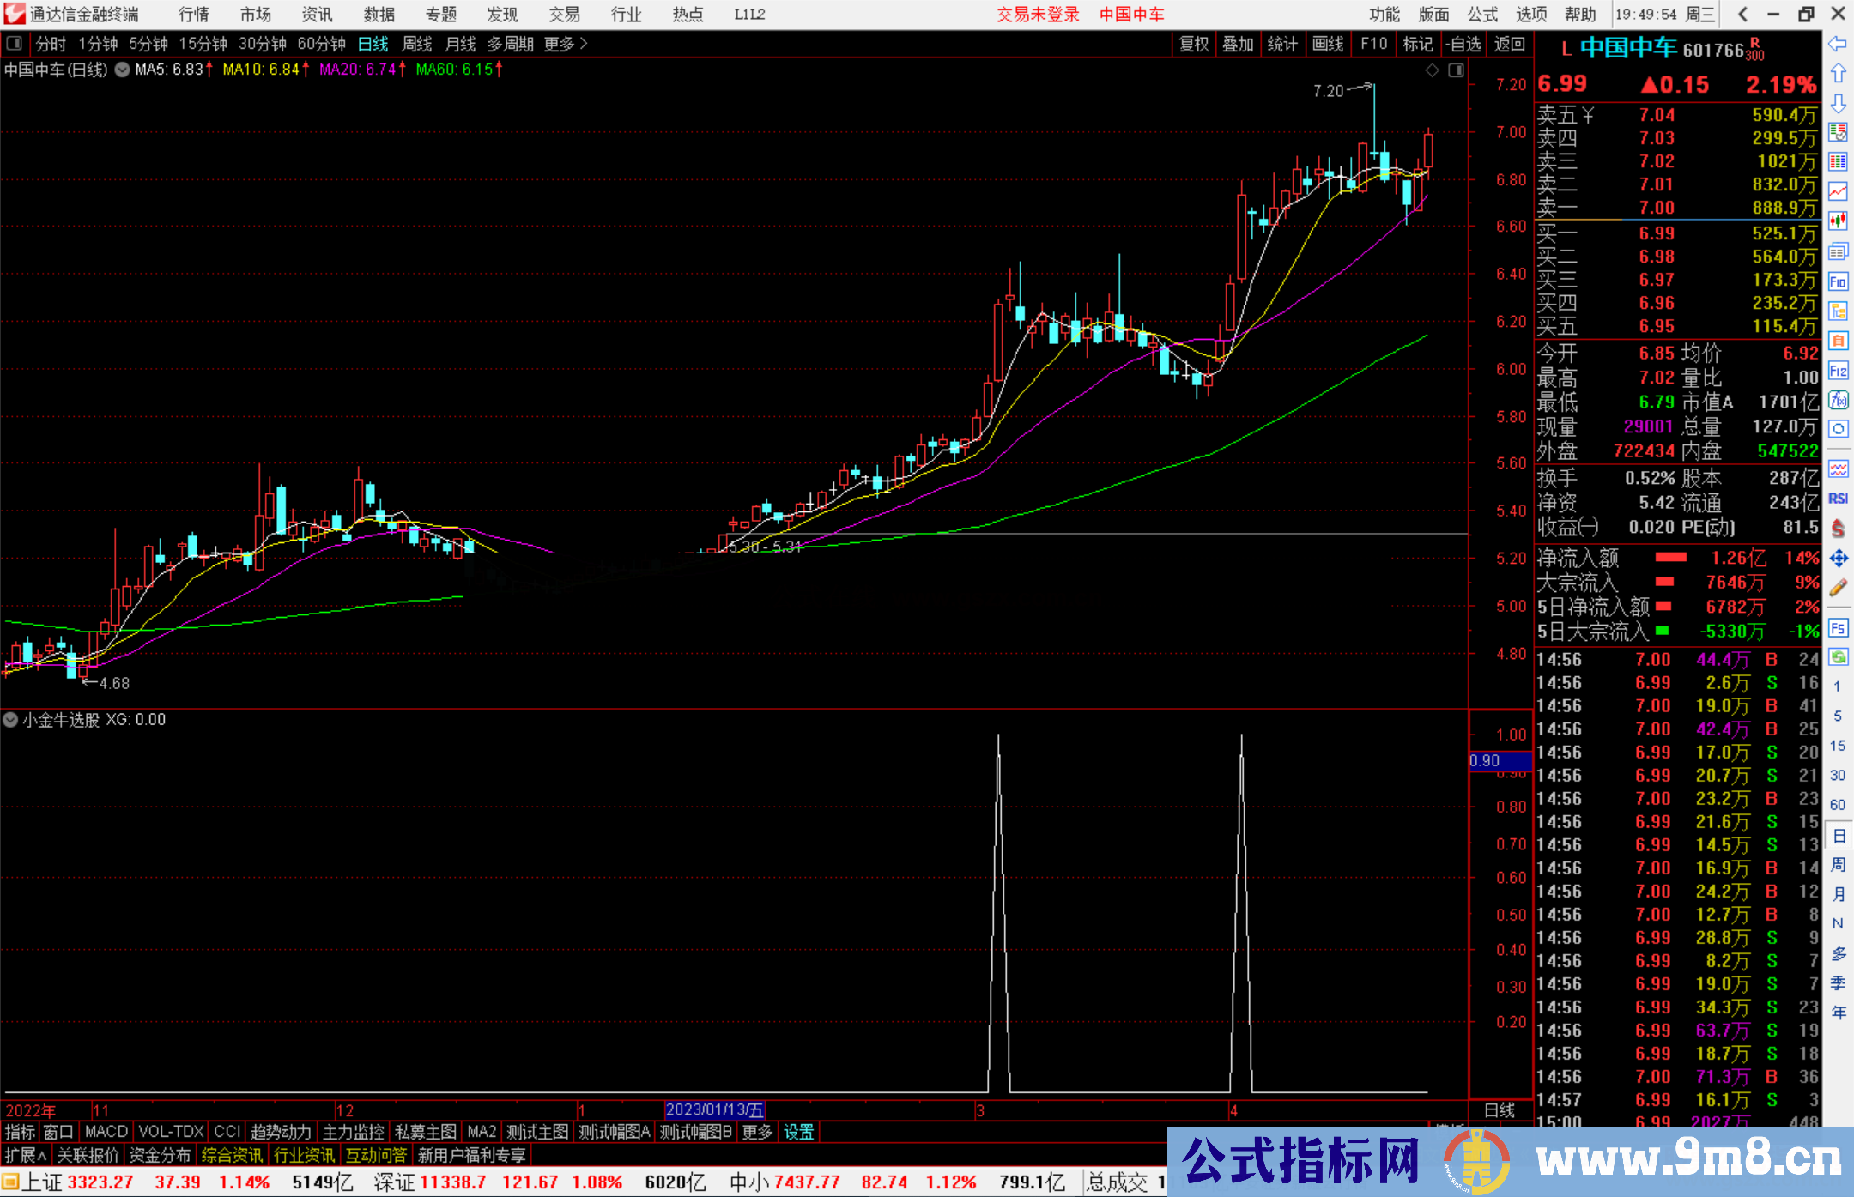Viewport: 1854px width, 1197px height.
Task: Open 更多 indicator templates at bottom
Action: point(757,1132)
